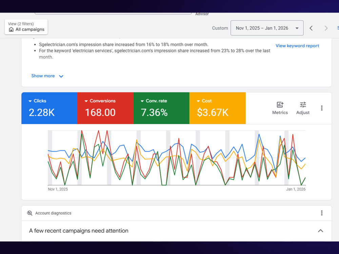Click the Custom date label
Viewport: 339px width, 254px height.
(220, 28)
